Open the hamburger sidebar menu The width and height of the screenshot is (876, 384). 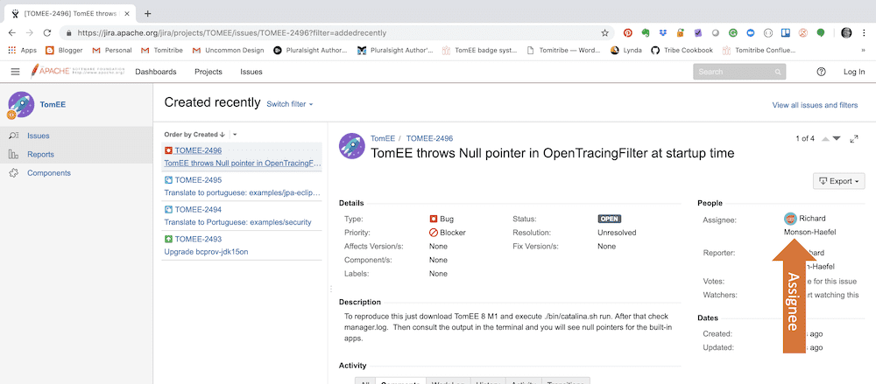pyautogui.click(x=15, y=72)
